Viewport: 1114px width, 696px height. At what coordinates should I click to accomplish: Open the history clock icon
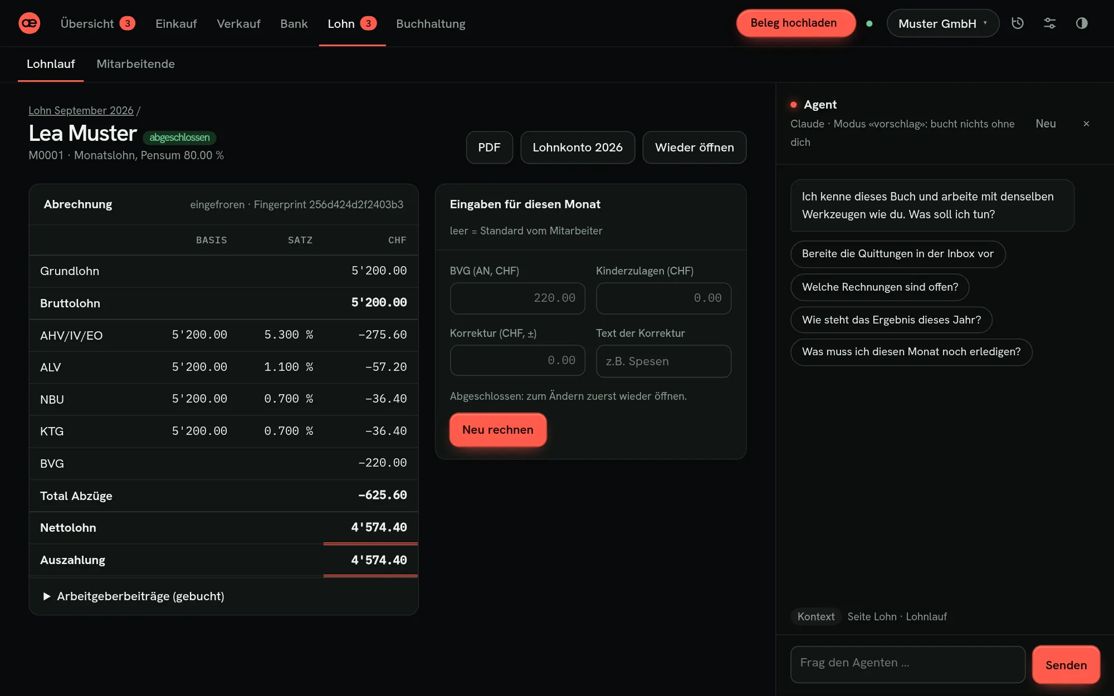pos(1018,23)
